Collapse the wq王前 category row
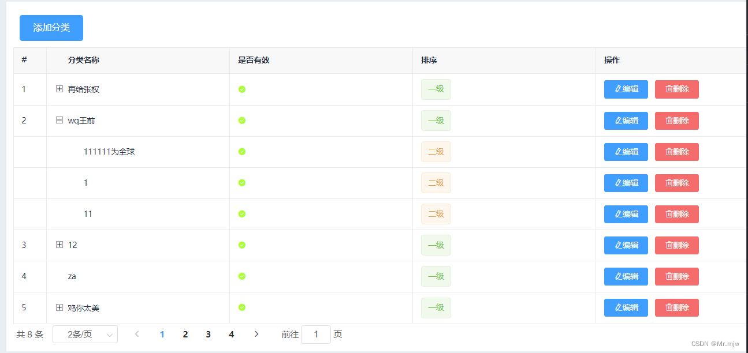 59,121
